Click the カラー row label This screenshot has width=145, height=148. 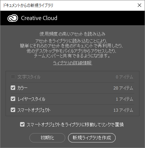(22, 88)
